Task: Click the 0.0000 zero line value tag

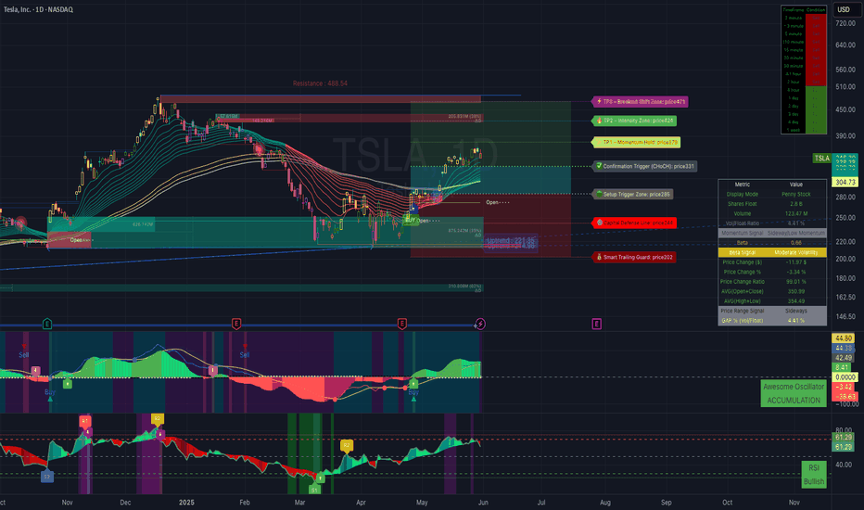Action: click(845, 377)
